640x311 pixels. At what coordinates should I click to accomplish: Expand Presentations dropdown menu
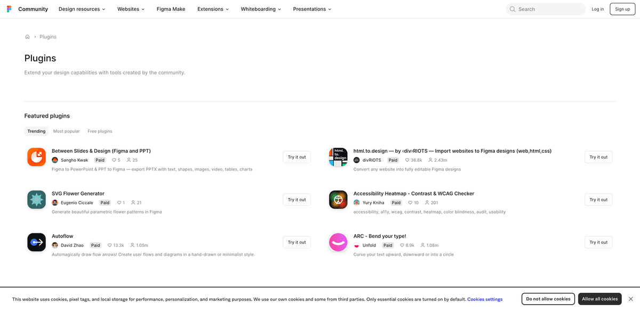(x=312, y=9)
